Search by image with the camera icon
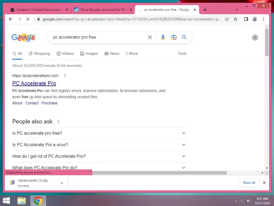The height and width of the screenshot is (206, 274). tap(173, 37)
